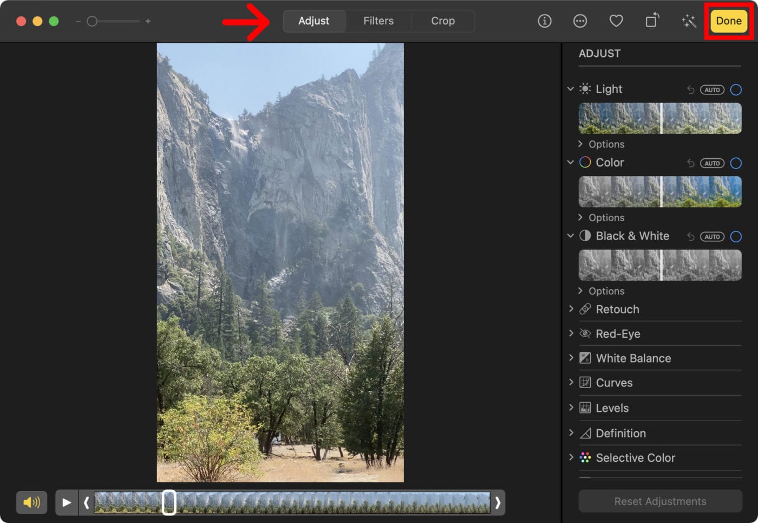Select the Red-Eye tool
The width and height of the screenshot is (758, 523).
[618, 333]
